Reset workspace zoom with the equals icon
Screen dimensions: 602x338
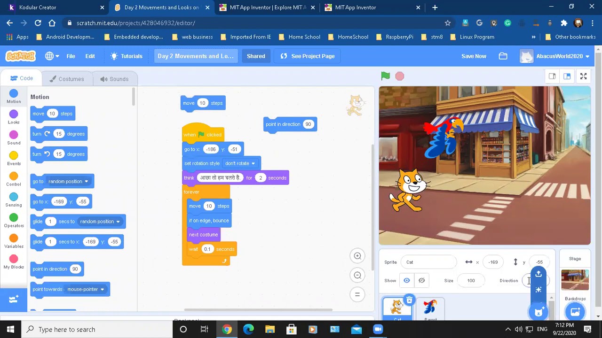357,295
